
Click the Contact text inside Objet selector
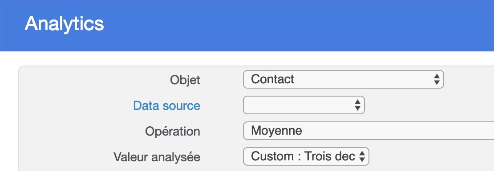[x=272, y=79]
